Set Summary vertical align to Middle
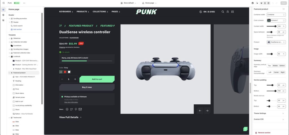The height and width of the screenshot is (135, 289). (275, 66)
